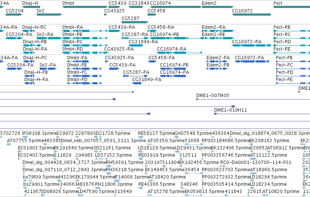Select the CG5439-PA protein bar
Screen dimensions: 310x197
[x=114, y=69]
